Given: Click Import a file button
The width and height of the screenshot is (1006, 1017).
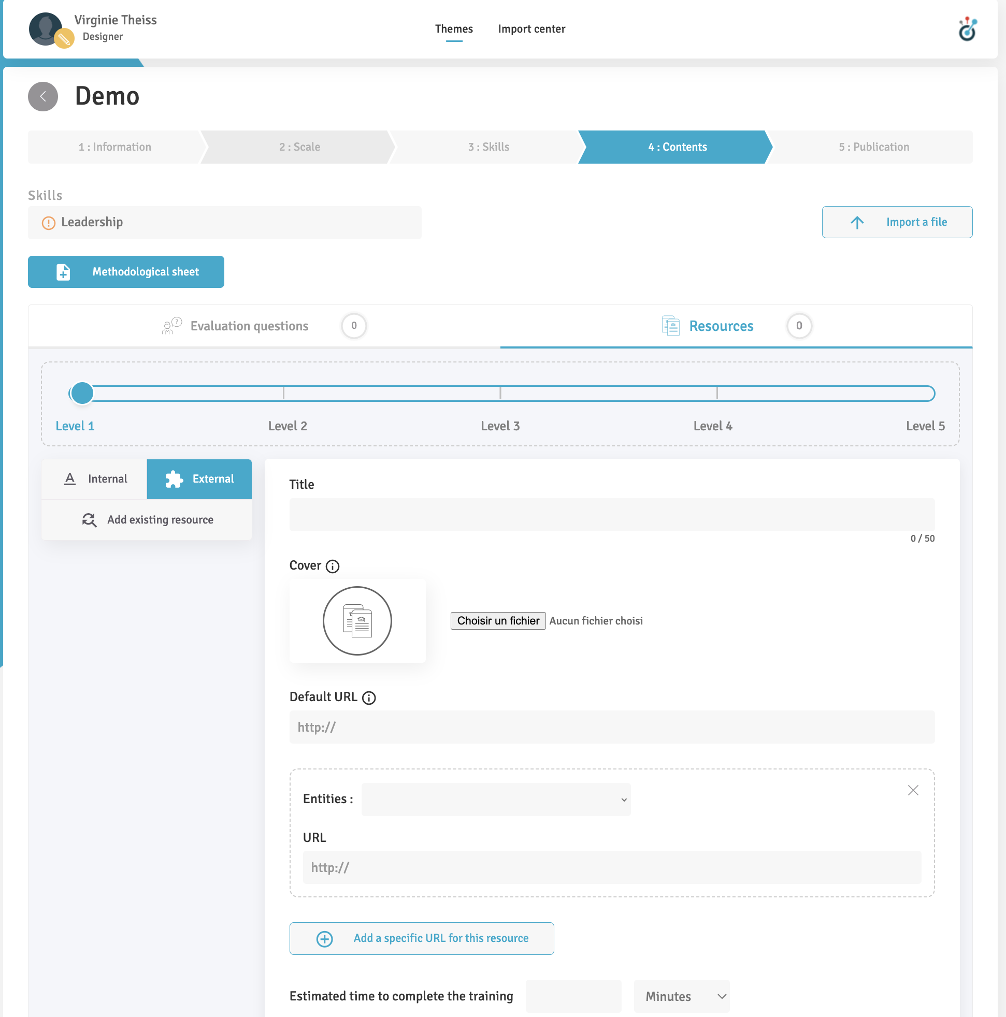Looking at the screenshot, I should [x=897, y=222].
